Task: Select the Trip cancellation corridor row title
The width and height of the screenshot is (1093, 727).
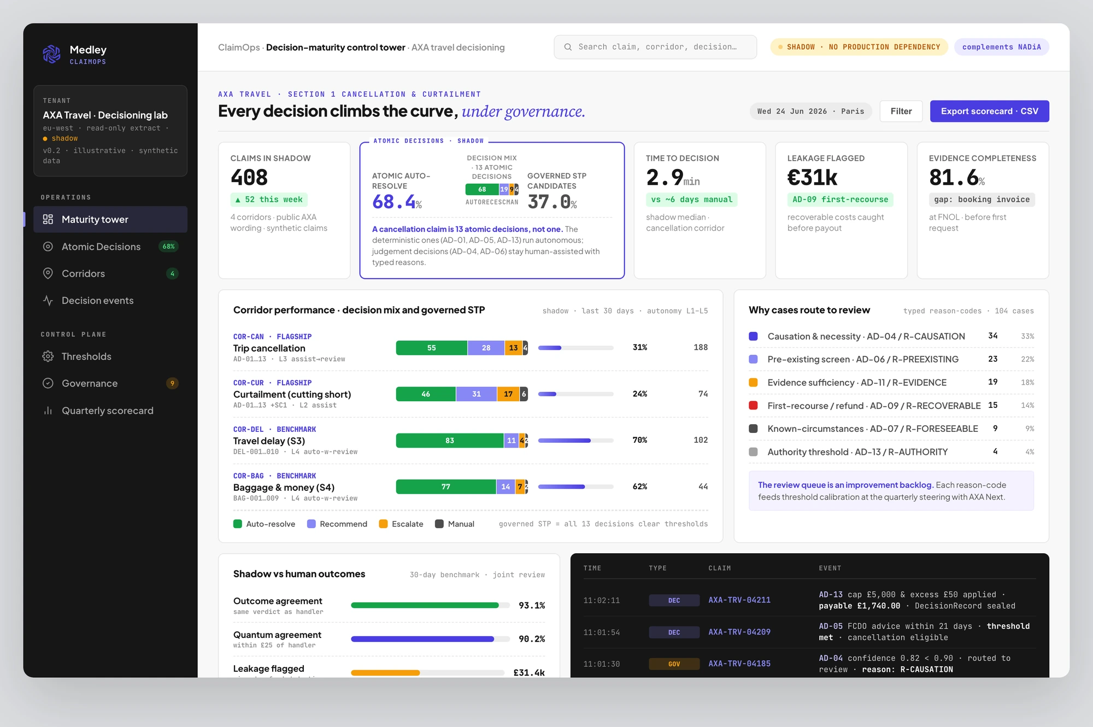Action: pyautogui.click(x=269, y=348)
